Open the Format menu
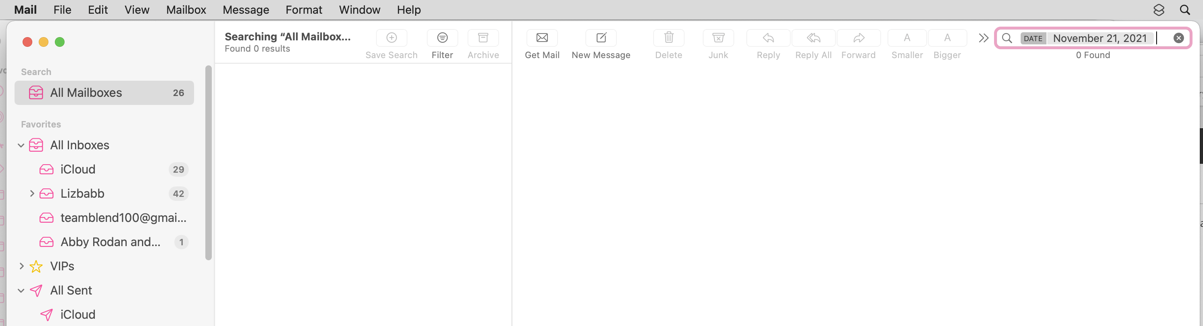Screen dimensions: 1203x326 tap(303, 10)
